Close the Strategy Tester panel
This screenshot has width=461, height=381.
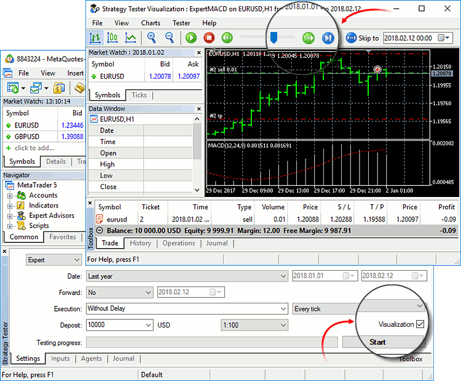[x=4, y=252]
